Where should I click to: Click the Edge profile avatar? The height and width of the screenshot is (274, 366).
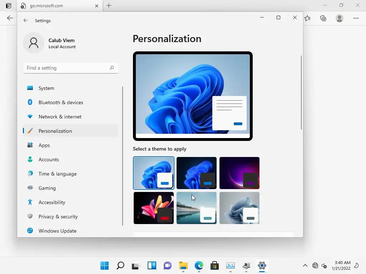pos(340,18)
